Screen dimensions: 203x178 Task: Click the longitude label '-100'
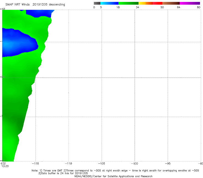pyautogui.click(x=135, y=163)
